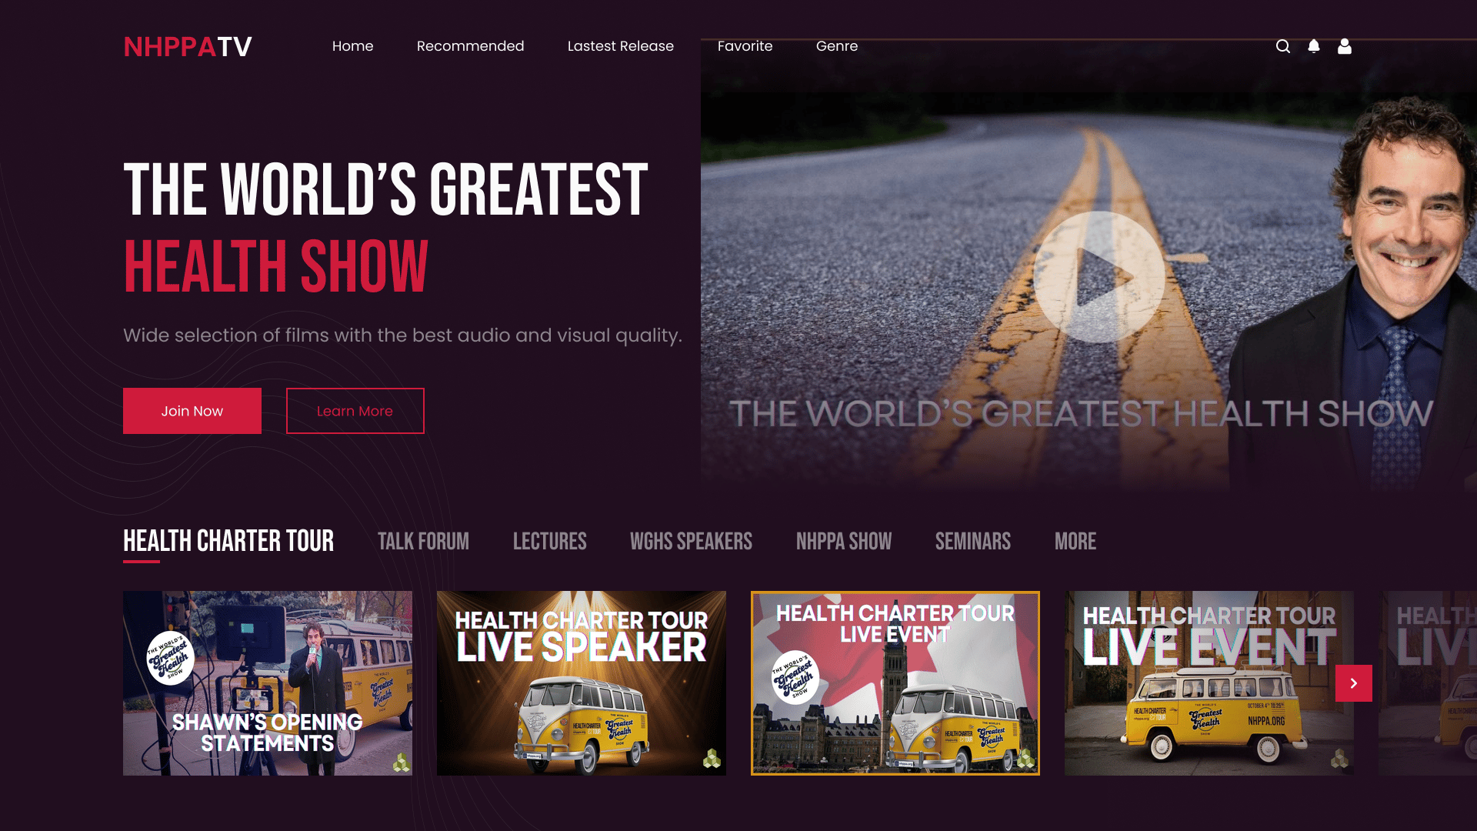Open the Genre nav link
The width and height of the screenshot is (1477, 831).
837,46
